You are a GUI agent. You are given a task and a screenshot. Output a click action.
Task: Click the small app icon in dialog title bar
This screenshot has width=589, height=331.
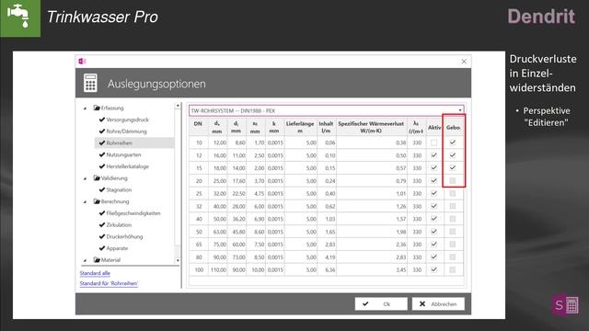[82, 62]
